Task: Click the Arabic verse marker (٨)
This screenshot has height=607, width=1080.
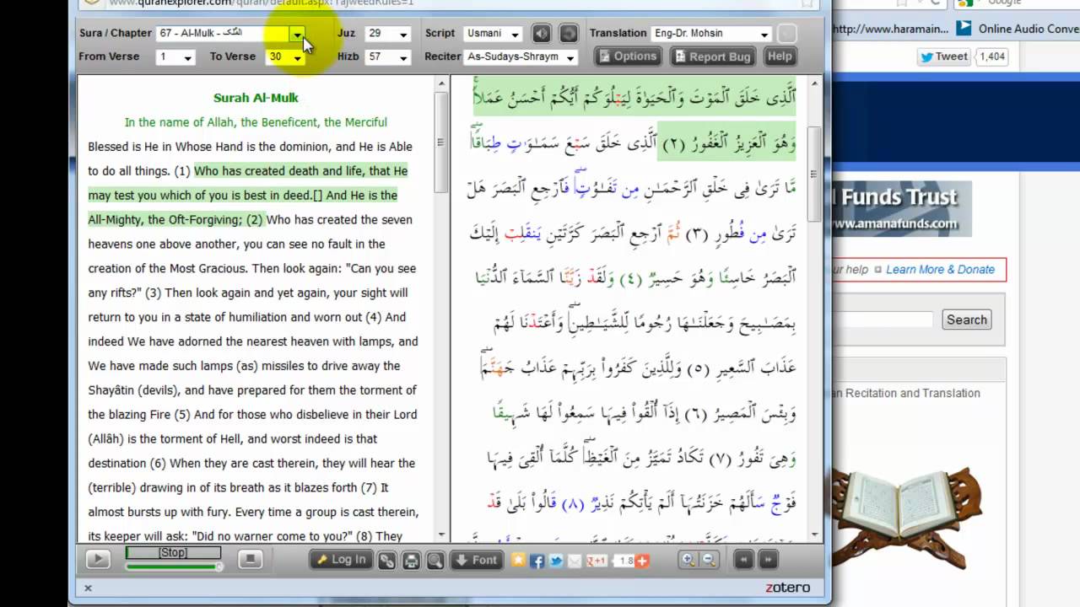Action: tap(573, 504)
